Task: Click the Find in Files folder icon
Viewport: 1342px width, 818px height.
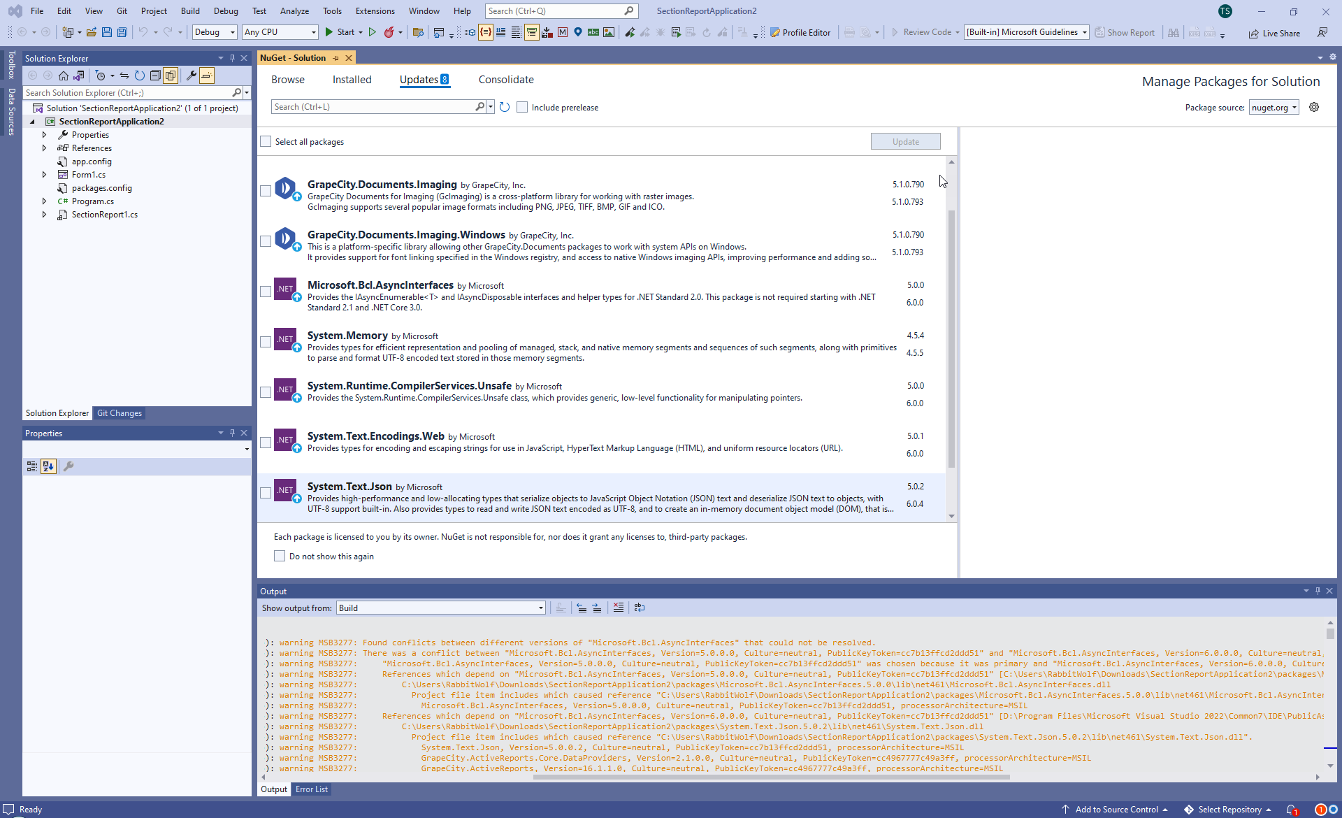Action: tap(418, 32)
